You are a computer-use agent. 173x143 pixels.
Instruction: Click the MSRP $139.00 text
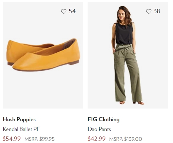pyautogui.click(x=126, y=139)
